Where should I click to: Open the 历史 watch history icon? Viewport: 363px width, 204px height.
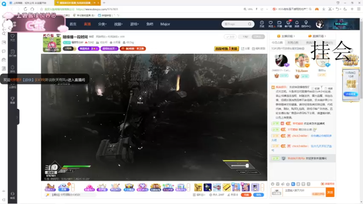click(262, 24)
